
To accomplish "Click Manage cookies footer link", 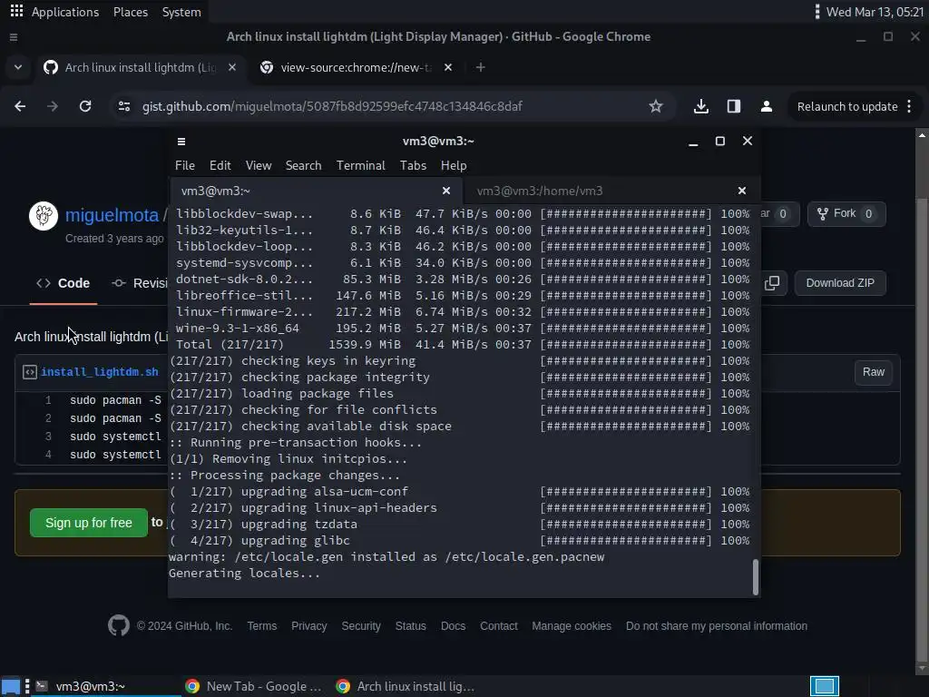I will point(572,626).
